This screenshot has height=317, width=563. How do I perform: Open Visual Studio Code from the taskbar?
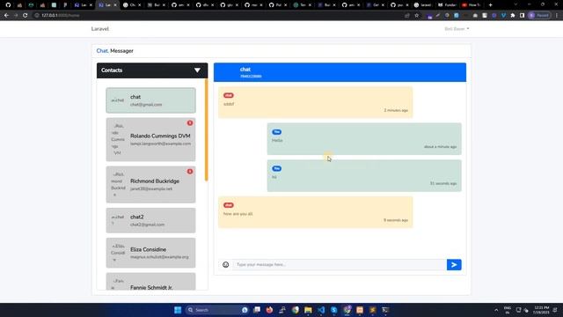[321, 310]
